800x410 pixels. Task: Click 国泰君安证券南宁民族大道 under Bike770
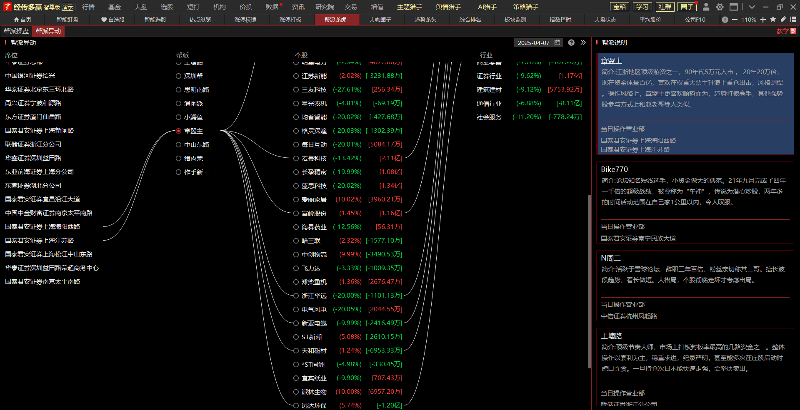pos(638,238)
